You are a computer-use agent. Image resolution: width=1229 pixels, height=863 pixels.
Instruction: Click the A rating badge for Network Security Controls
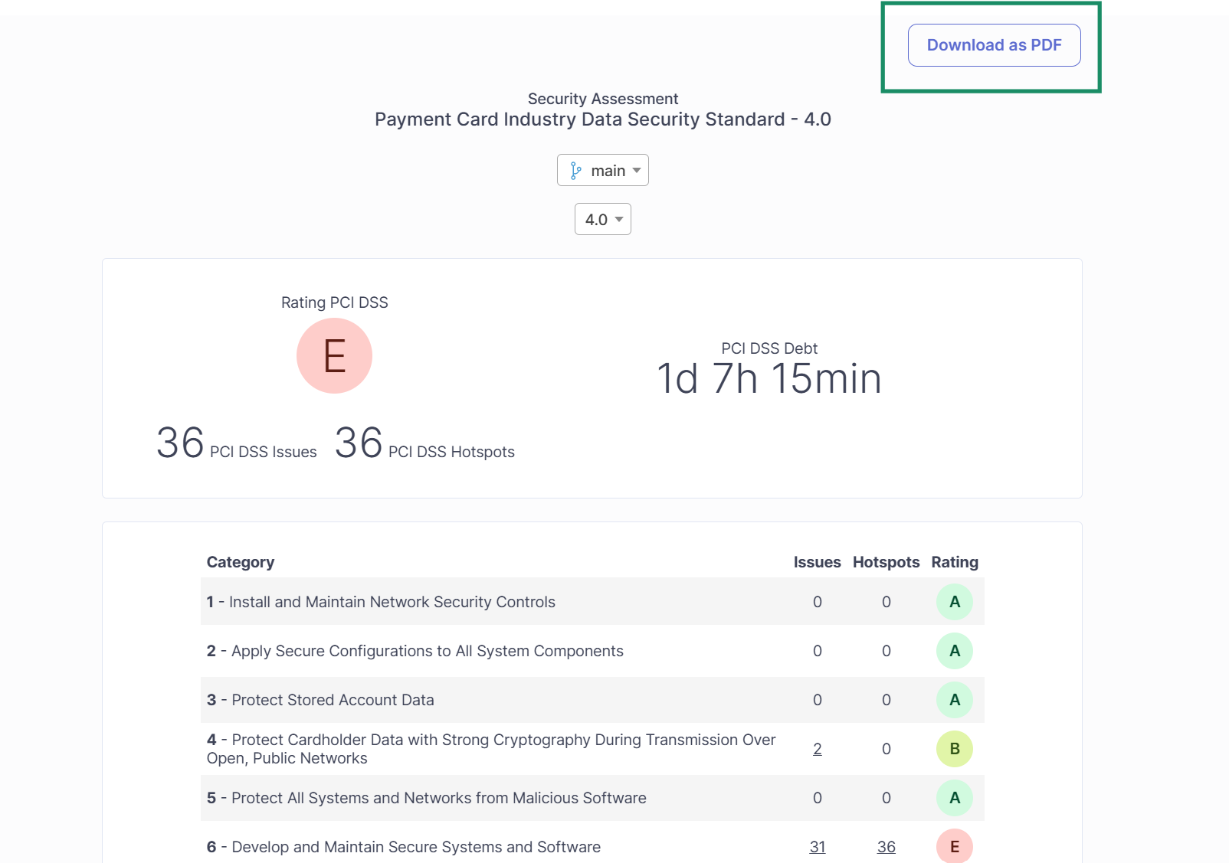(x=955, y=602)
